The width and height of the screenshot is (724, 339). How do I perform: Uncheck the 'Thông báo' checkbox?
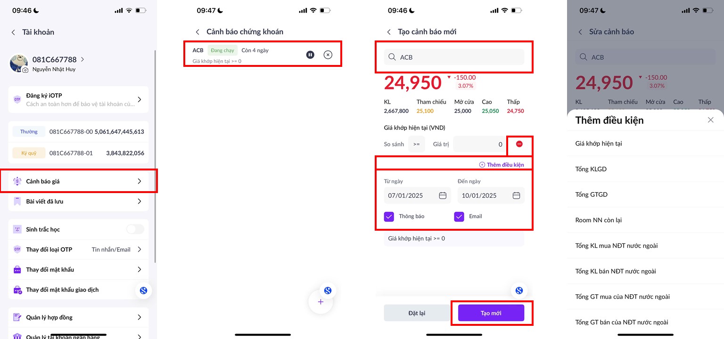[x=389, y=217]
